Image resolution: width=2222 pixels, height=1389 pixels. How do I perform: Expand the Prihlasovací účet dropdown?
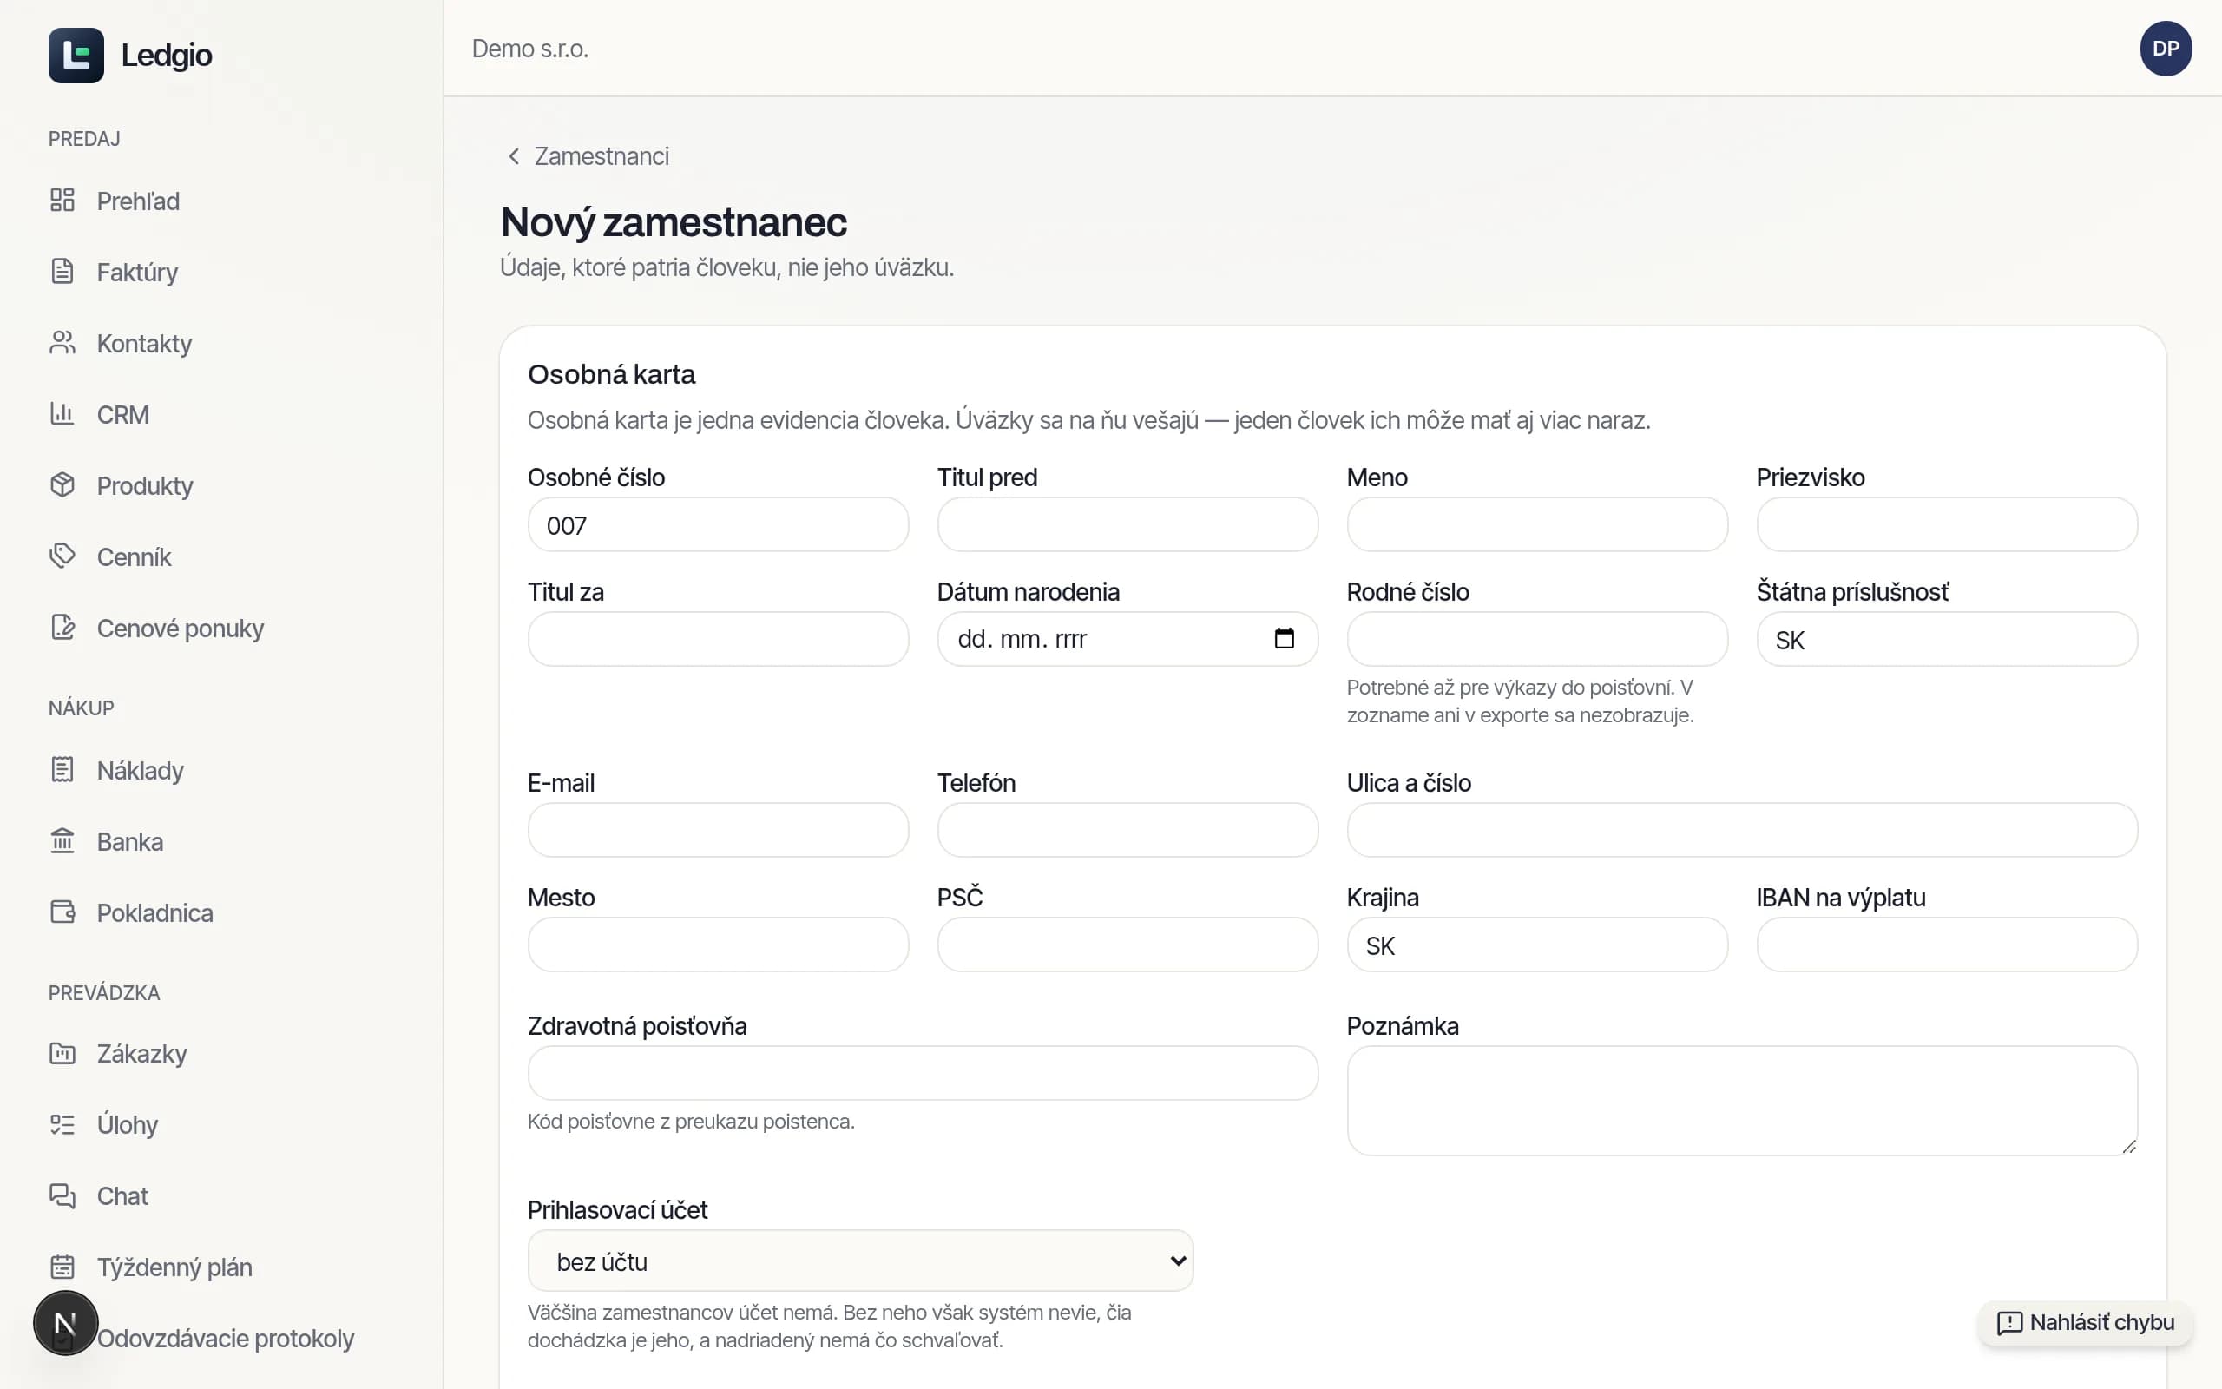point(860,1261)
